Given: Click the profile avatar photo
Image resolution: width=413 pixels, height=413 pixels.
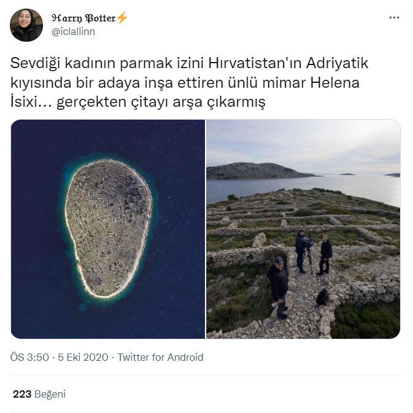Looking at the screenshot, I should pos(26,25).
